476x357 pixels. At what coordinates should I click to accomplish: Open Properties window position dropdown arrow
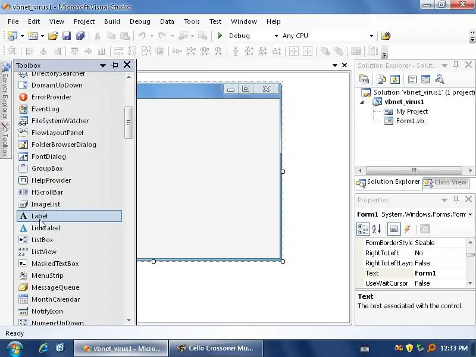(x=444, y=200)
